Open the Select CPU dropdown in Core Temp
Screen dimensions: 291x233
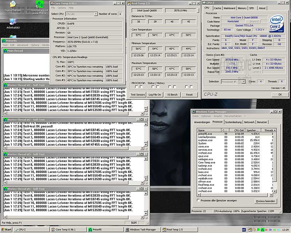pyautogui.click(x=96, y=14)
